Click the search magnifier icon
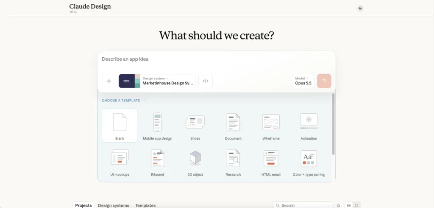Screen dimensions: 434x208 click(278, 205)
